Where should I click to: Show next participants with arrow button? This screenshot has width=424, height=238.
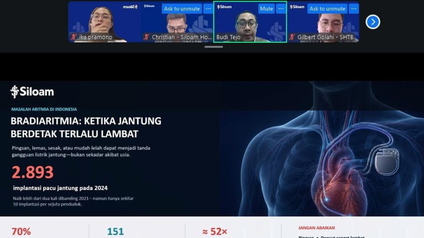373,22
